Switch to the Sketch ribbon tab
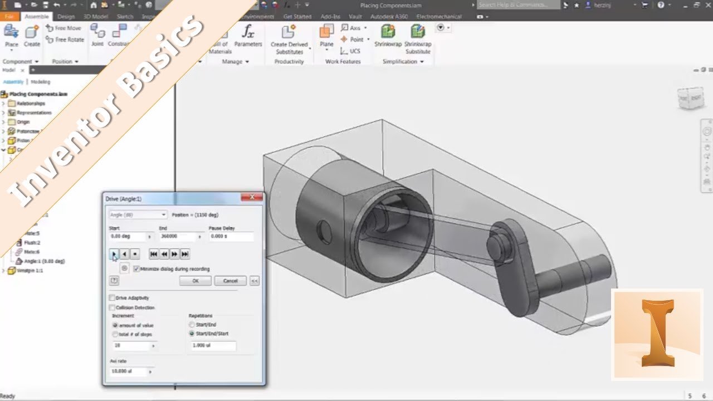This screenshot has height=401, width=713. 125,17
